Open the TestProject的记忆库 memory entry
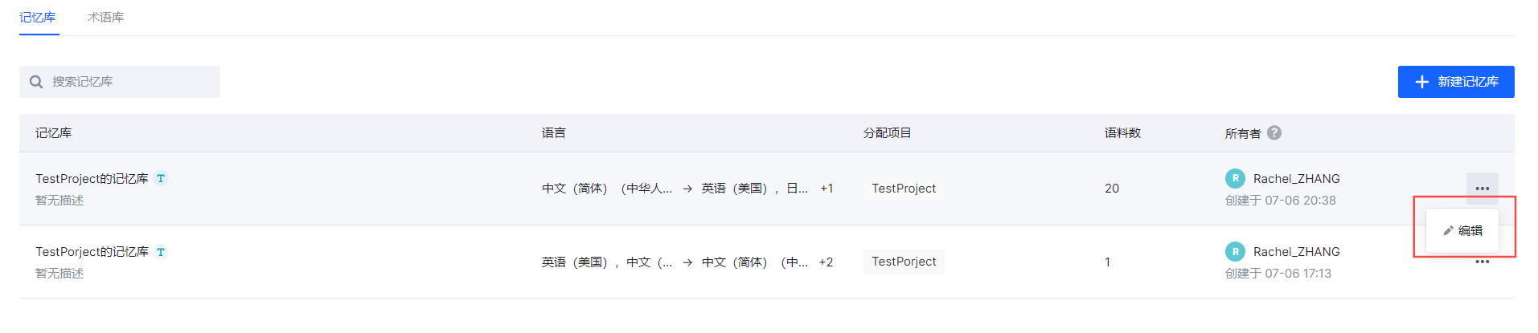Image resolution: width=1538 pixels, height=333 pixels. tap(92, 178)
